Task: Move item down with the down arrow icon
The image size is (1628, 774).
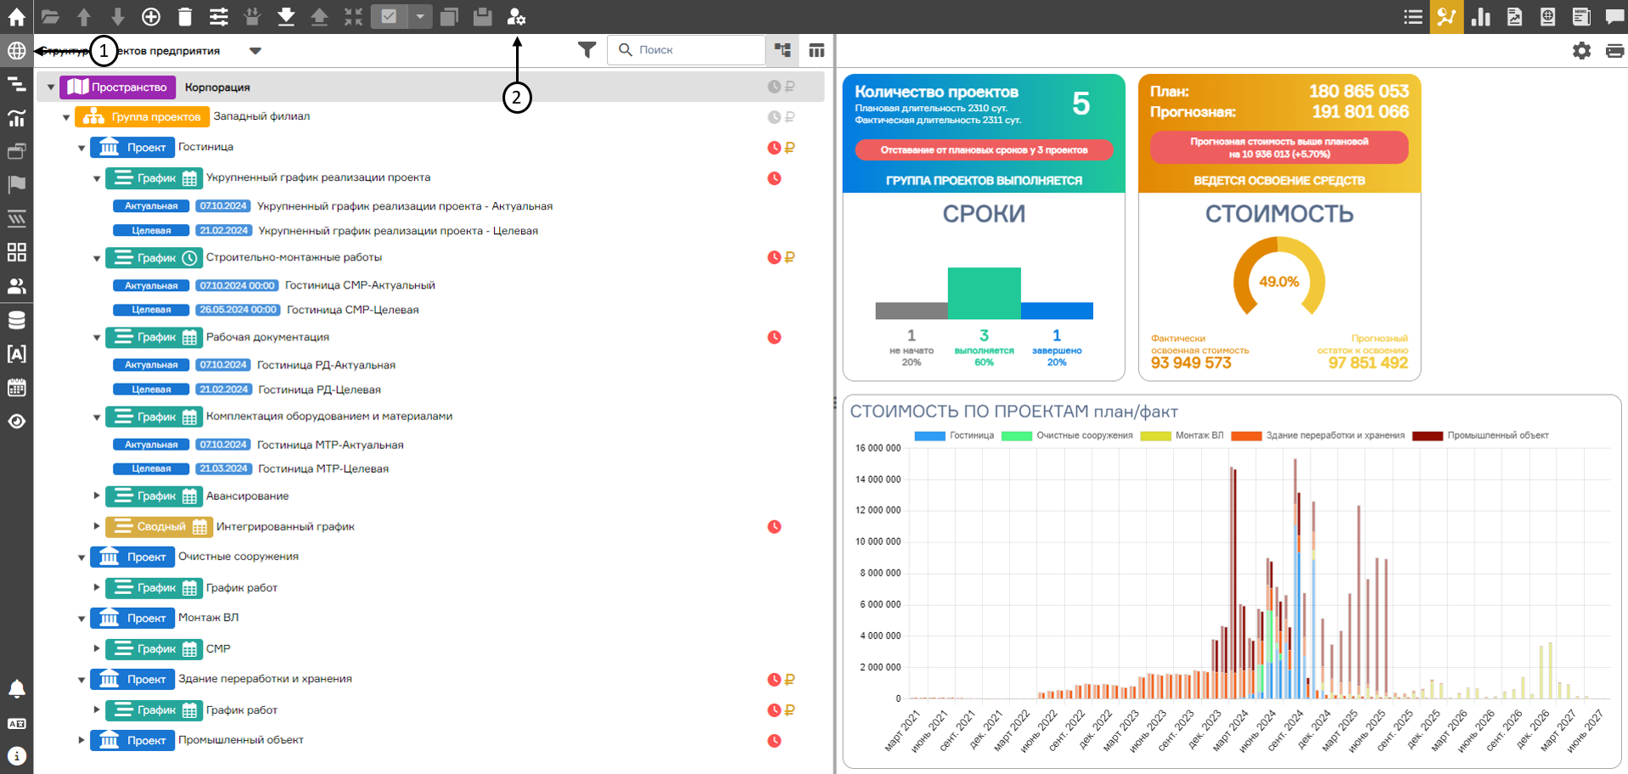Action: pyautogui.click(x=118, y=16)
